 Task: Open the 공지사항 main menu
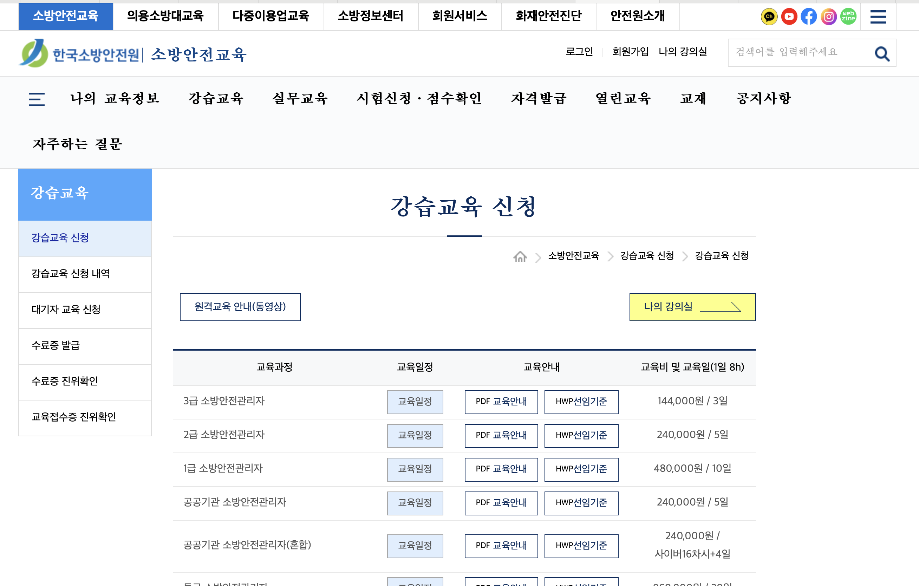tap(764, 98)
